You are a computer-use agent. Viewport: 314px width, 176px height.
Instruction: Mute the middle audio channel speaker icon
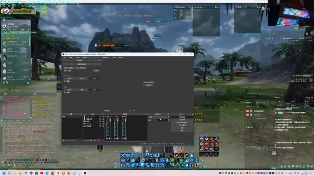118,138
